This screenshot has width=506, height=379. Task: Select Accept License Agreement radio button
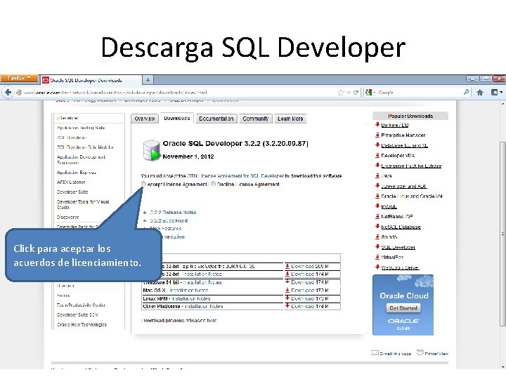[143, 184]
